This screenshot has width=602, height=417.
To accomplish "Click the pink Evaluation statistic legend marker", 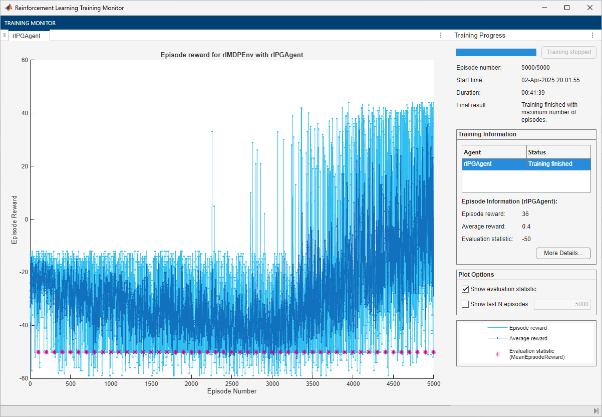I will click(497, 354).
